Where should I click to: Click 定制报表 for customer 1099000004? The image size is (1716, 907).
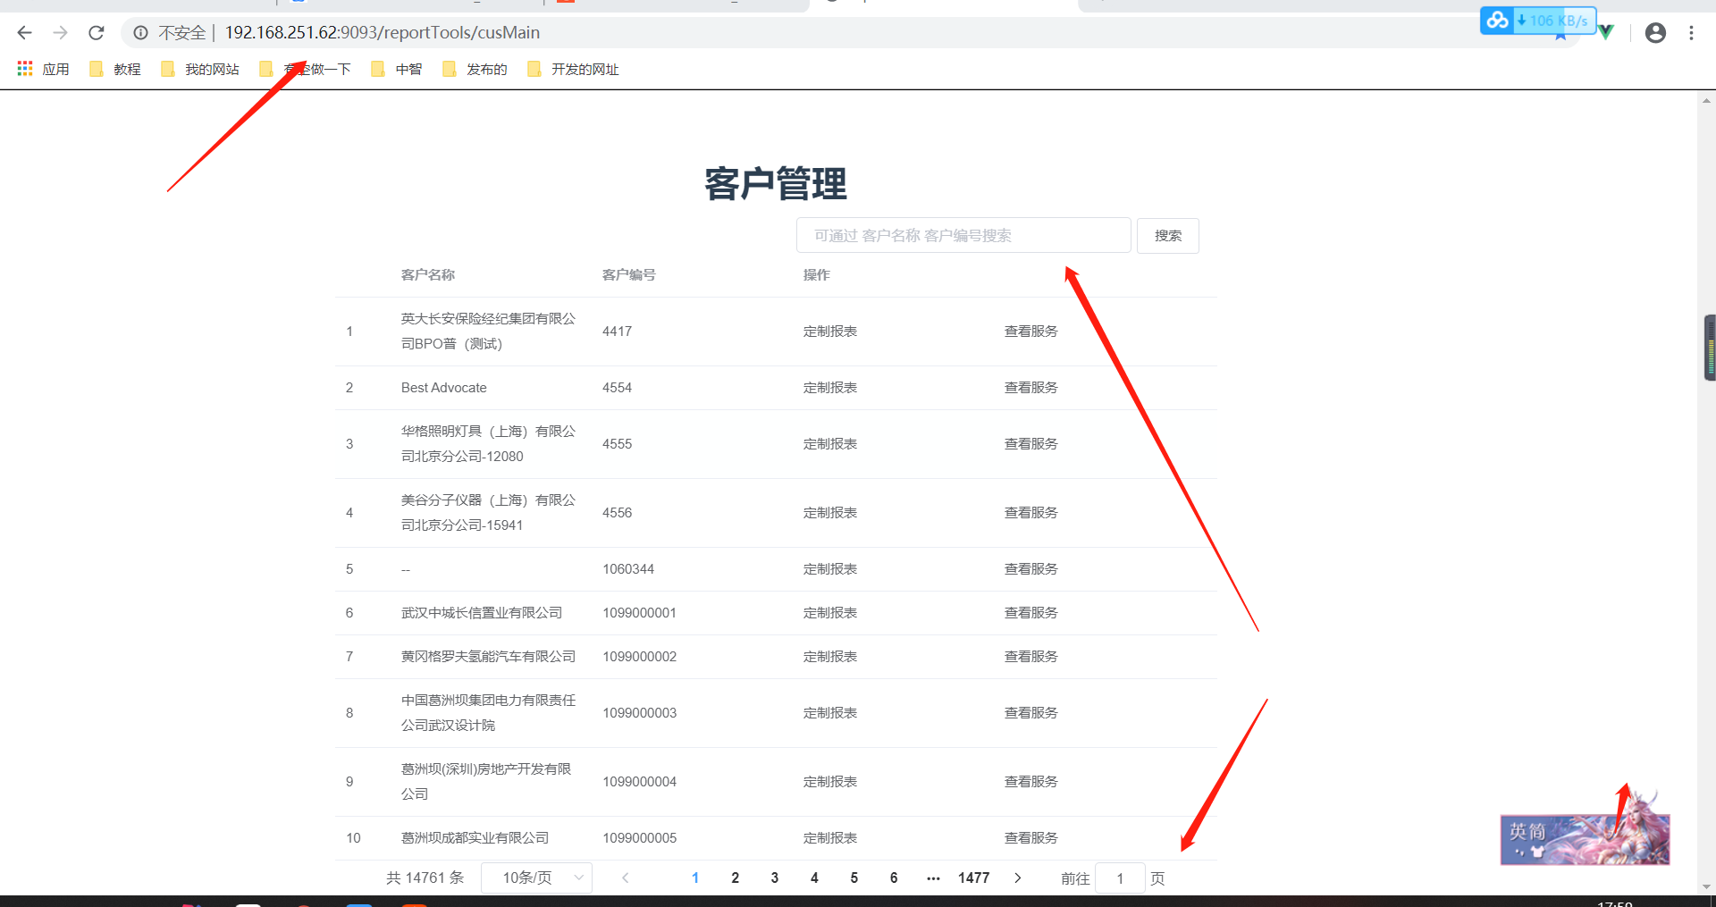830,782
